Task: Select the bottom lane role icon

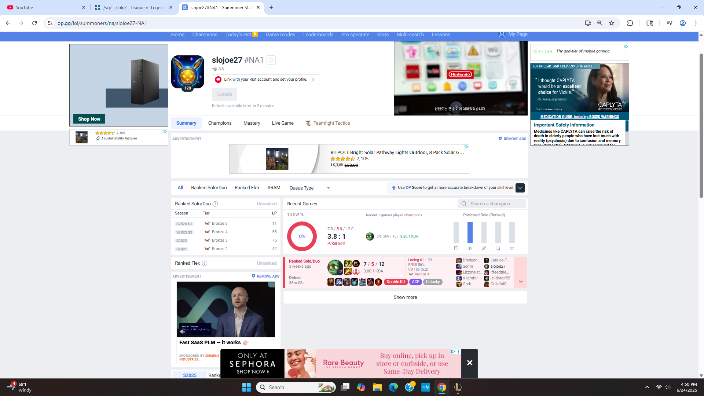Action: pos(498,248)
